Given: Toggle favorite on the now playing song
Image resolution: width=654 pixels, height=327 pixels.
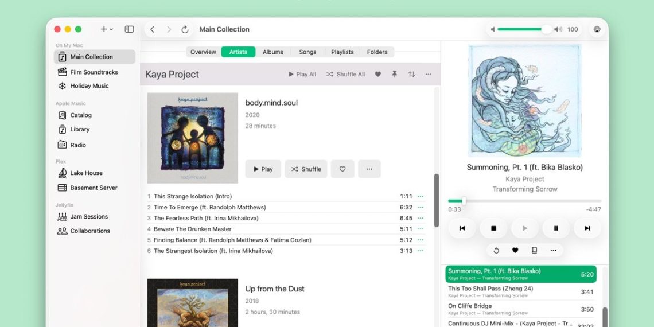Looking at the screenshot, I should click(x=515, y=250).
